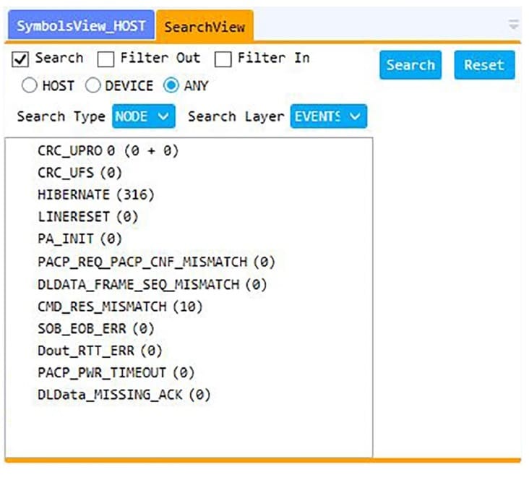Screen dimensions: 529x480
Task: Enable the Filter In checkbox
Action: [x=223, y=59]
